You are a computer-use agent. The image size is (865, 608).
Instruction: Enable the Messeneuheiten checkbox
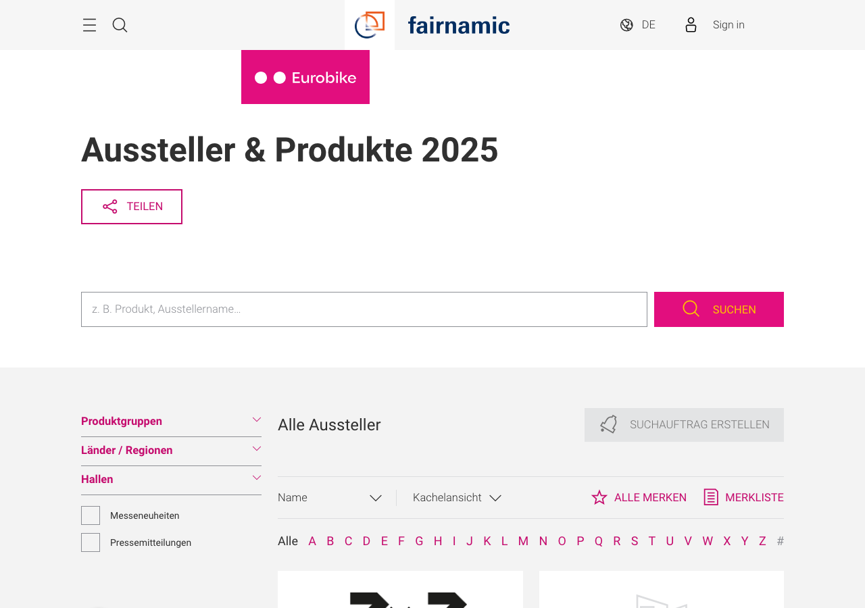pos(90,515)
